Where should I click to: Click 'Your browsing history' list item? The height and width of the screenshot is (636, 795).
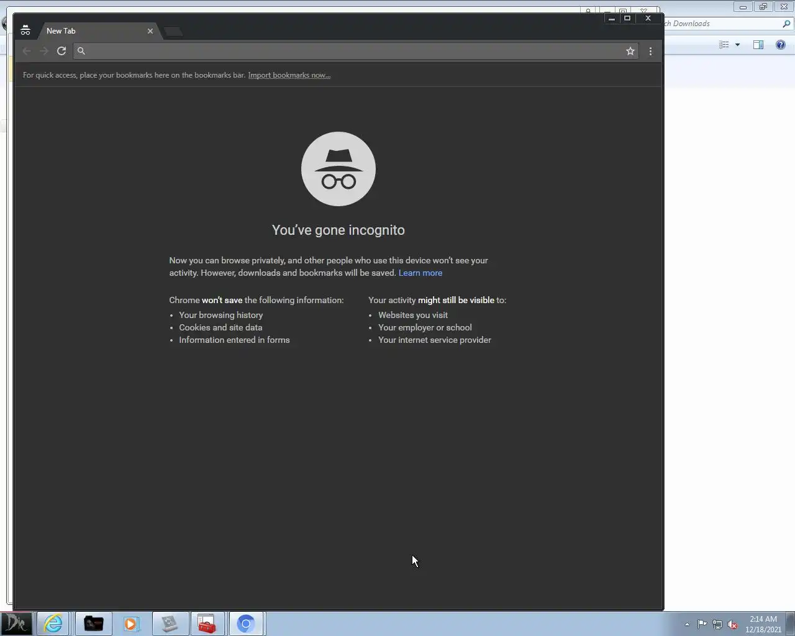221,315
